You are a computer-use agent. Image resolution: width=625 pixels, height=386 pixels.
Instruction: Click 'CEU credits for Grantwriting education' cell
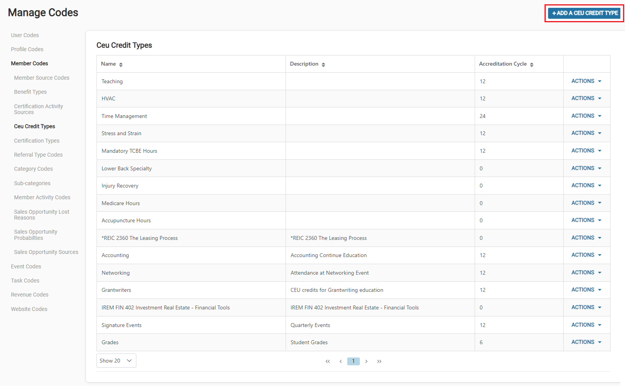380,290
